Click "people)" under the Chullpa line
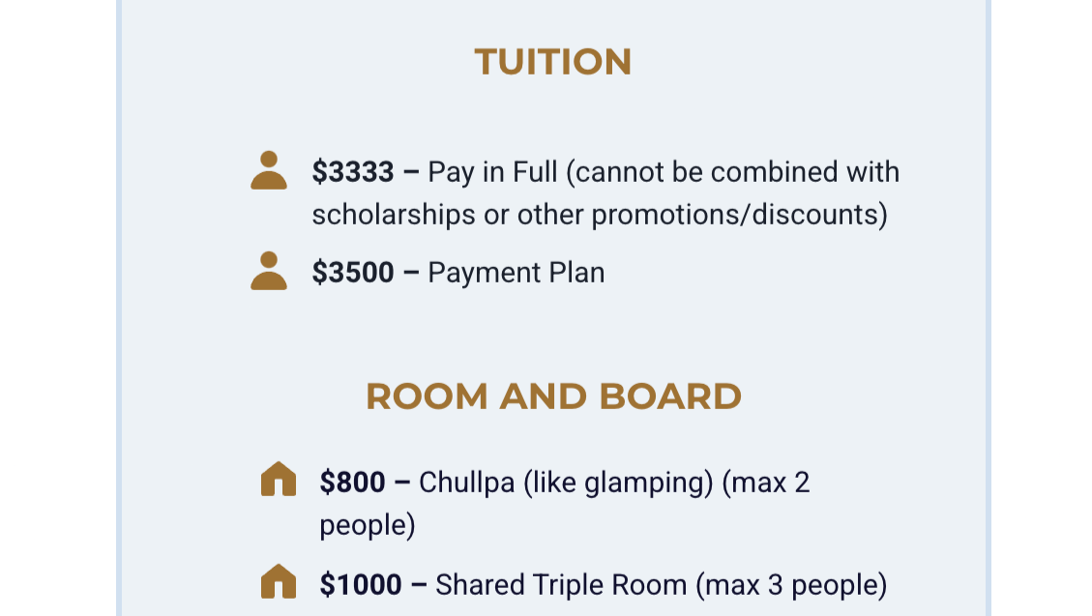 pos(368,525)
